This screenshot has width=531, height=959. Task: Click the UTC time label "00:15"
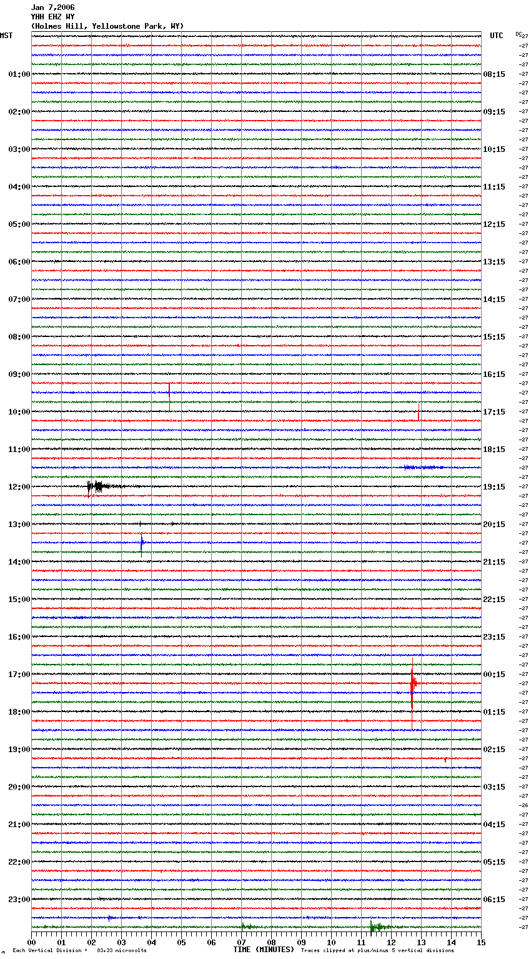point(494,675)
